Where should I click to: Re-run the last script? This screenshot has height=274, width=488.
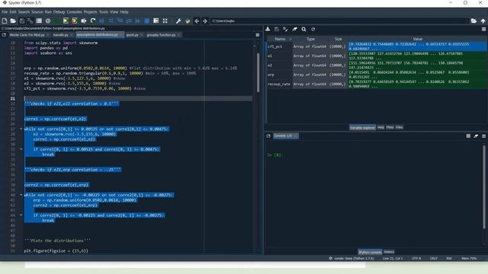tap(93, 21)
